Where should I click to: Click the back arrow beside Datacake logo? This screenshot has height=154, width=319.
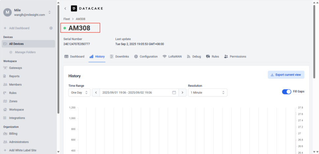[65, 9]
